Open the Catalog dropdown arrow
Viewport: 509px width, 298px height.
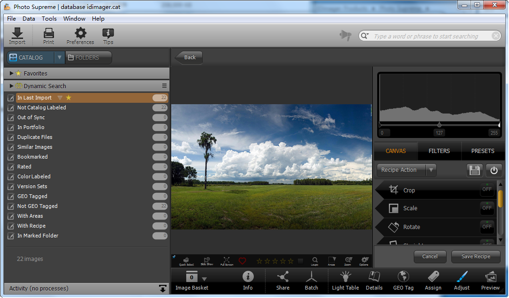(x=59, y=58)
